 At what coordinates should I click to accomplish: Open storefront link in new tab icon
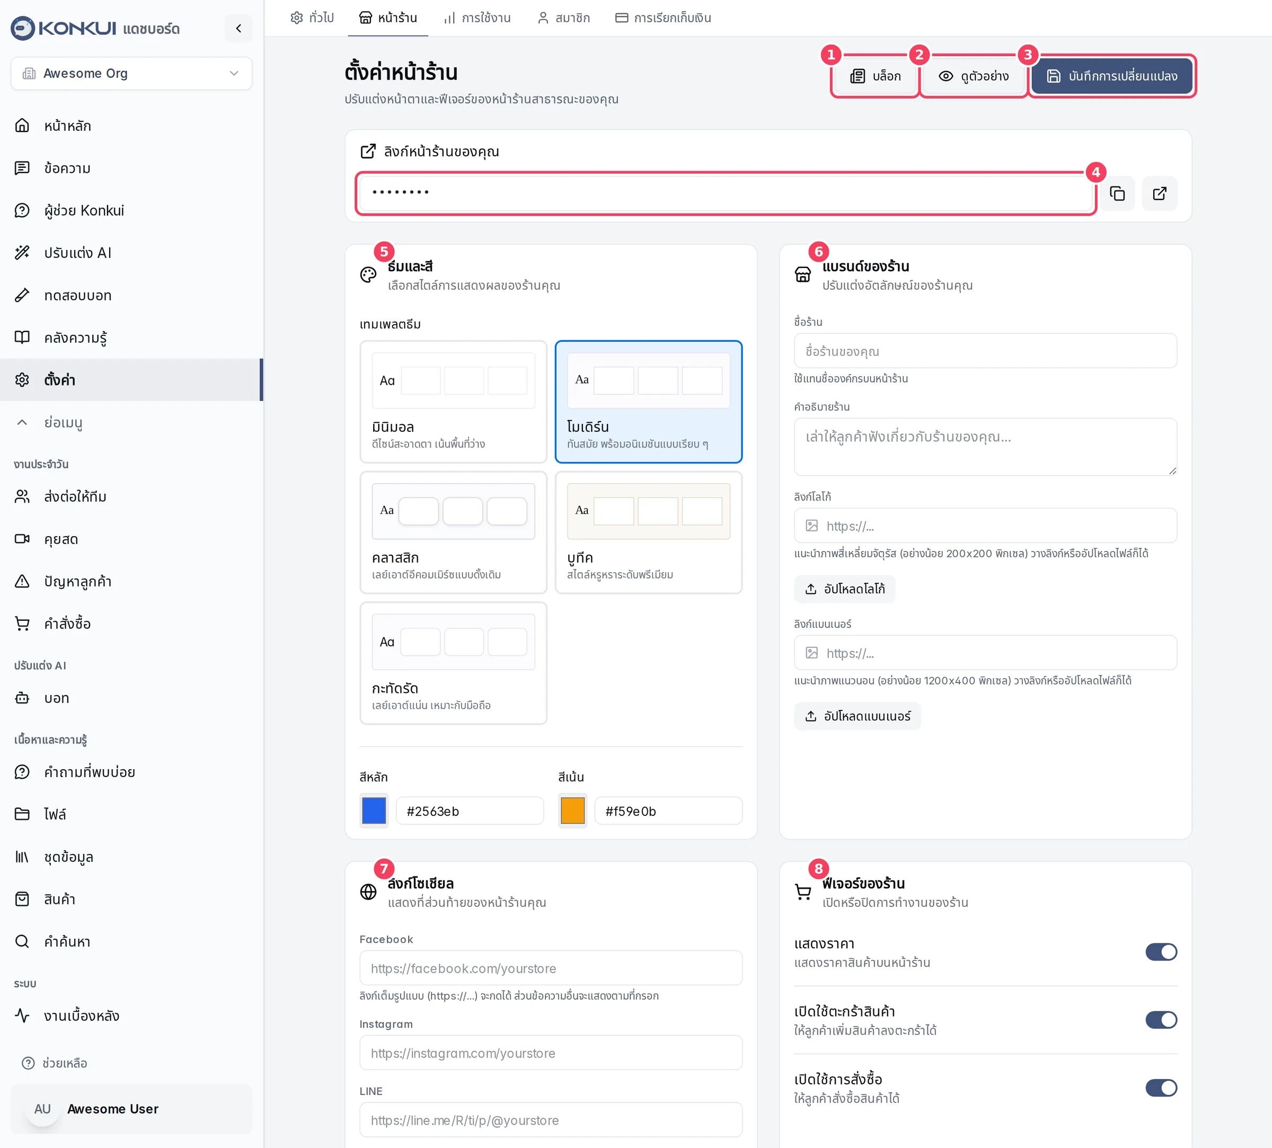pos(1160,193)
